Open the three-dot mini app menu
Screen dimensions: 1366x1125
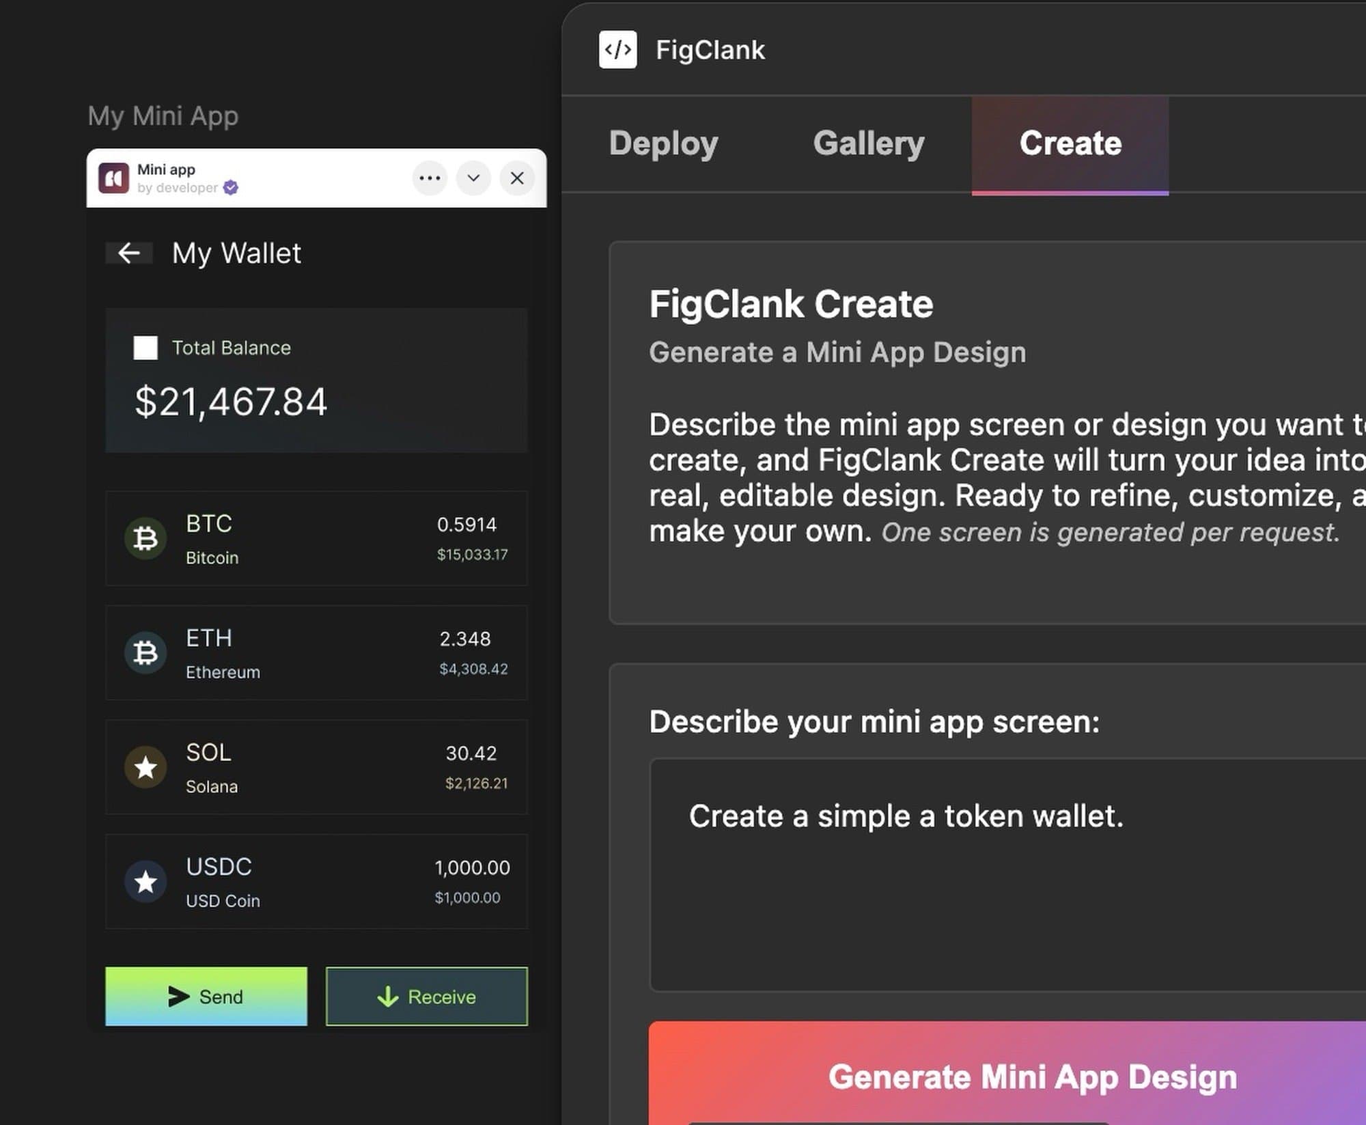[x=430, y=178]
